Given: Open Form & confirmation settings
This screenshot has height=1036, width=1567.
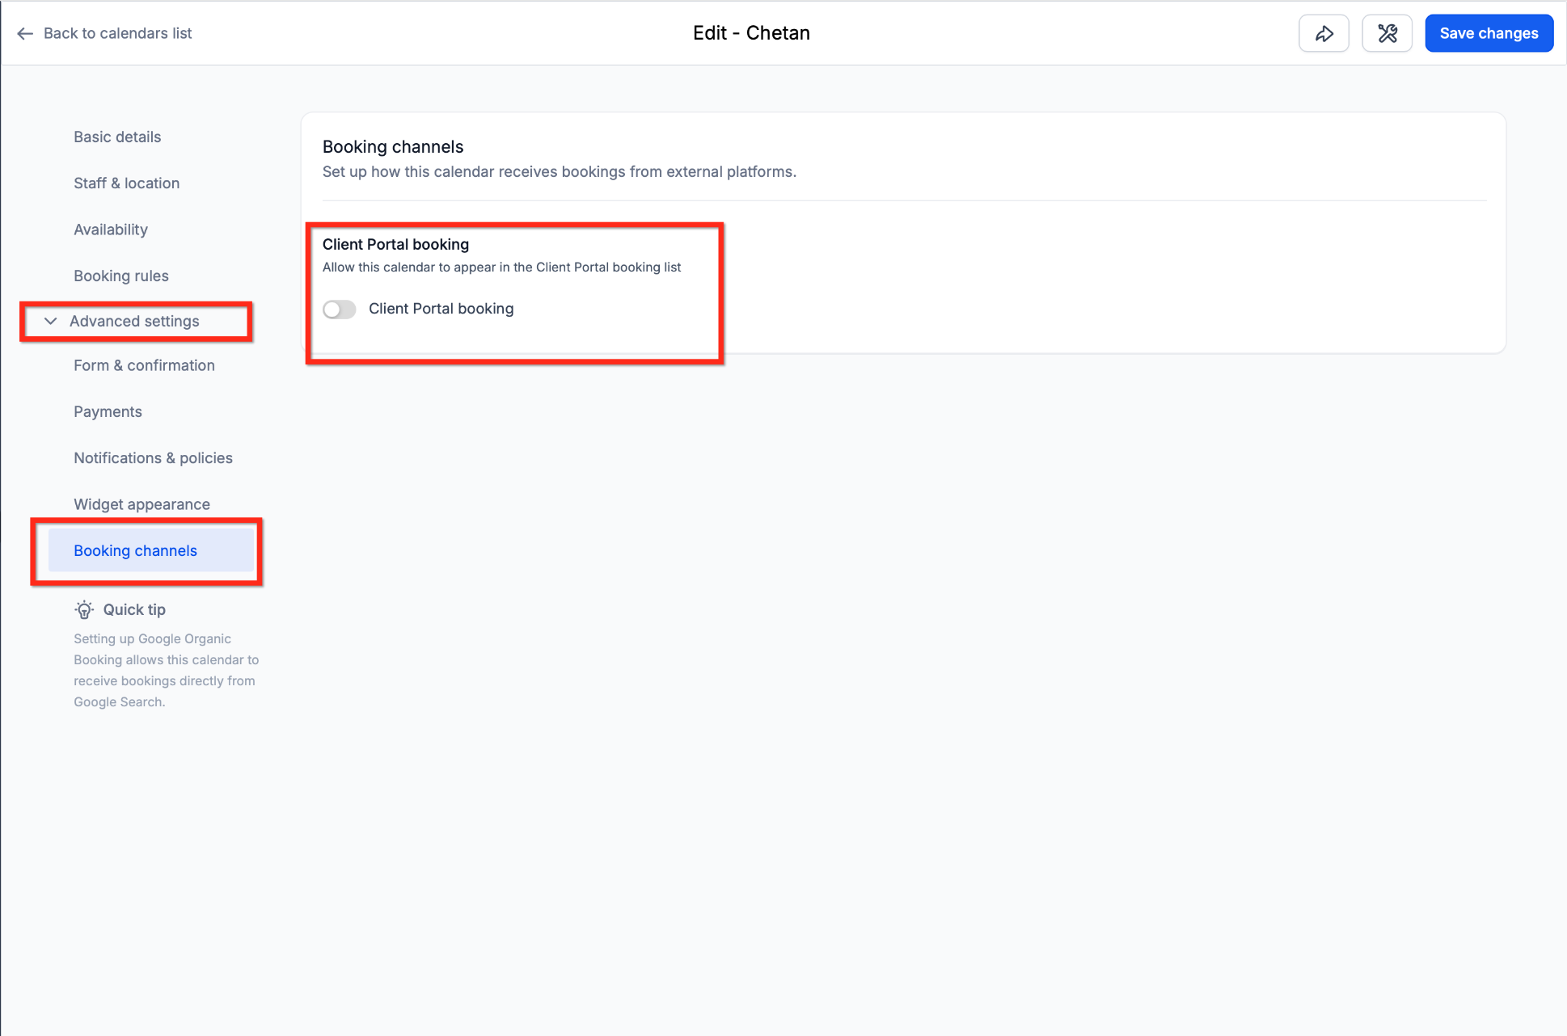Looking at the screenshot, I should point(145,365).
